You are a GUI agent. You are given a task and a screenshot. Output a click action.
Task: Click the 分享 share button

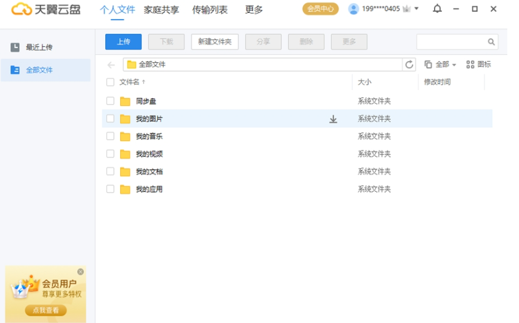(x=264, y=42)
